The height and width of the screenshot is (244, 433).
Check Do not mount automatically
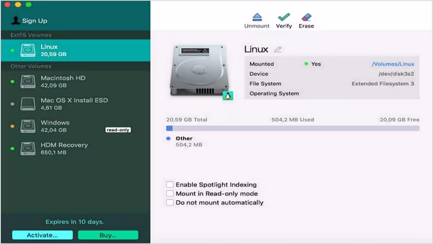(170, 202)
